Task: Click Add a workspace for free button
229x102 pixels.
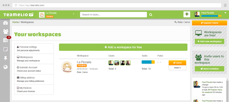Action: tap(123, 47)
